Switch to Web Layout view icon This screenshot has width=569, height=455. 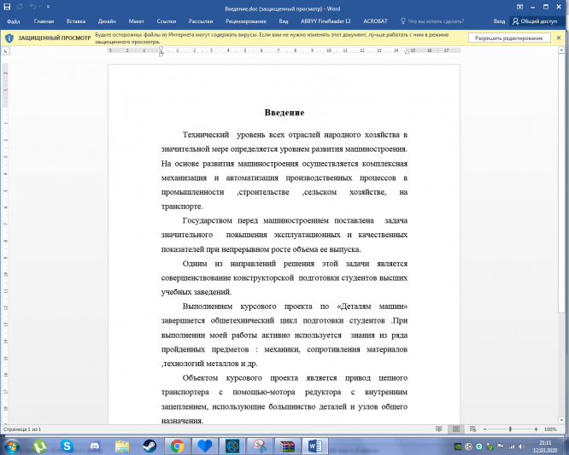[x=472, y=429]
